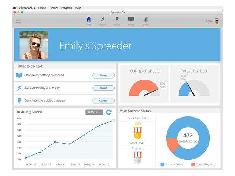Click the 'CURRENT LEVEL' label
This screenshot has height=176, width=235.
pos(138,118)
